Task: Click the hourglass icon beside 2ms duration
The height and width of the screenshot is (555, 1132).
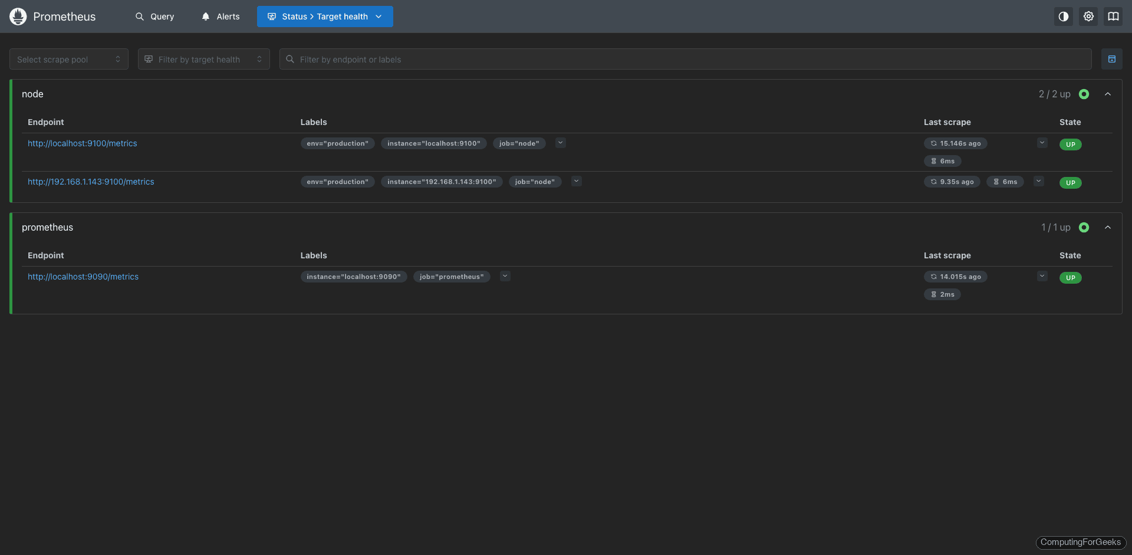Action: point(933,294)
